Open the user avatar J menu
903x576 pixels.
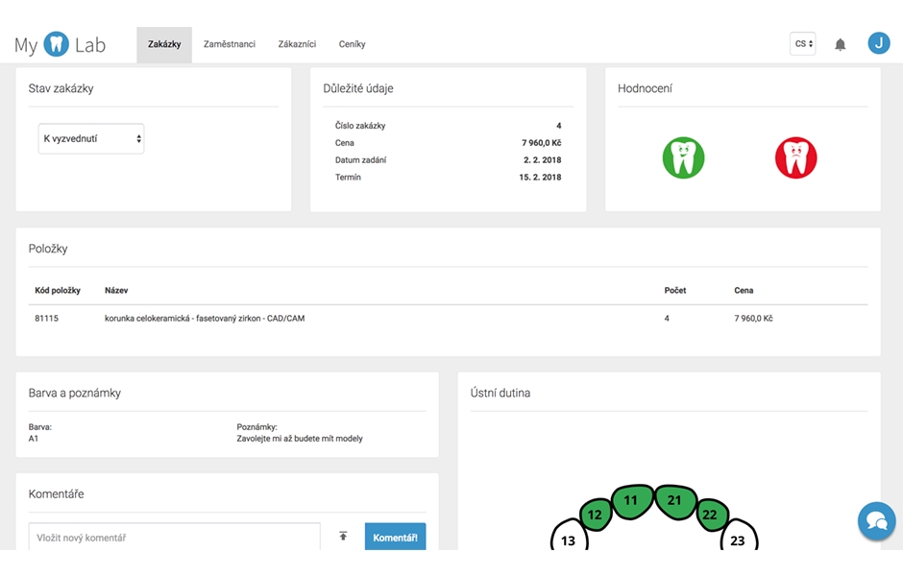879,43
